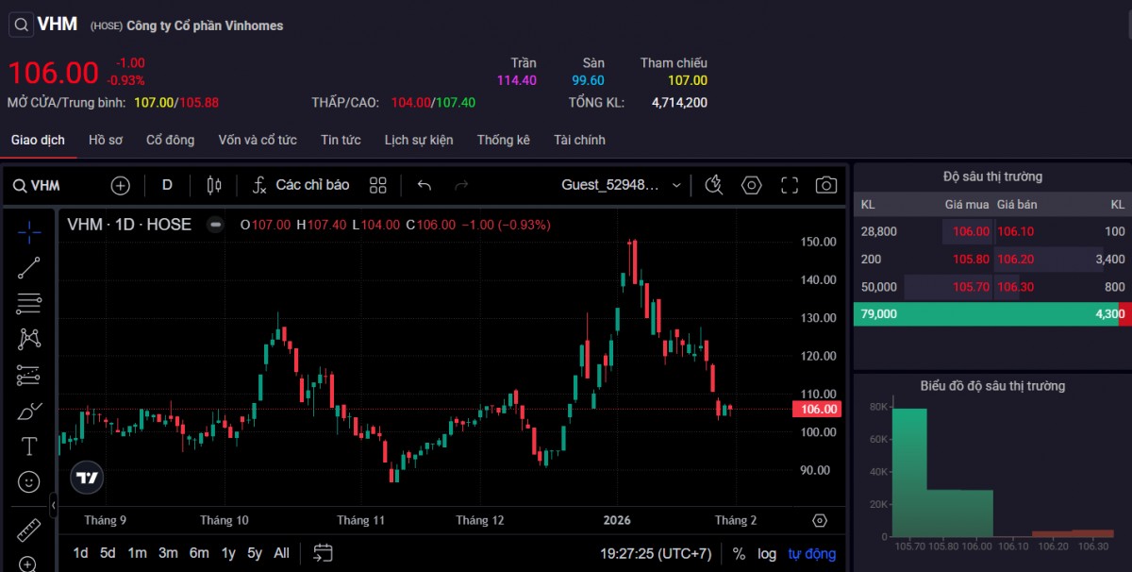Switch to the 'Tin tức' tab
This screenshot has height=572, width=1132.
pos(341,140)
